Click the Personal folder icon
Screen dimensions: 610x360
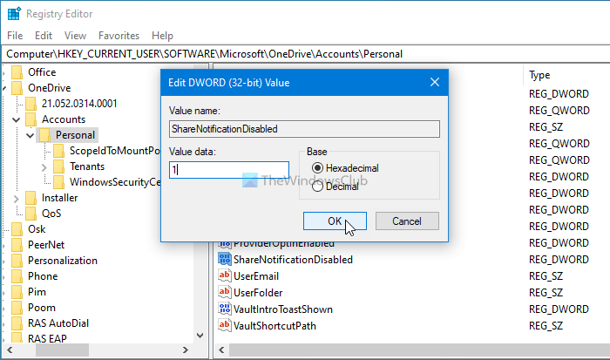pyautogui.click(x=45, y=135)
